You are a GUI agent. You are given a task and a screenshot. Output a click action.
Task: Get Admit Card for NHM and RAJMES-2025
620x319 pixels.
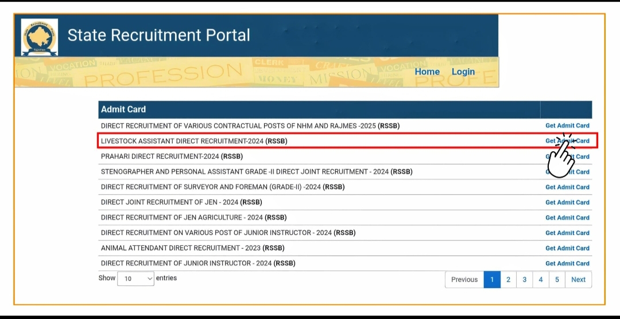coord(567,125)
